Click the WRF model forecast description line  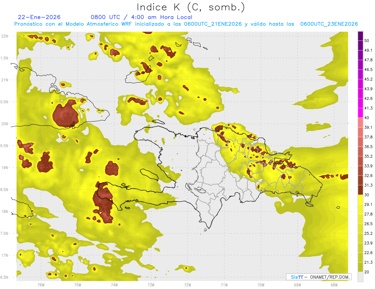186,24
